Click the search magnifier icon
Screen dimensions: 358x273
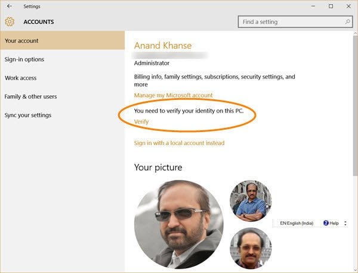pos(347,21)
